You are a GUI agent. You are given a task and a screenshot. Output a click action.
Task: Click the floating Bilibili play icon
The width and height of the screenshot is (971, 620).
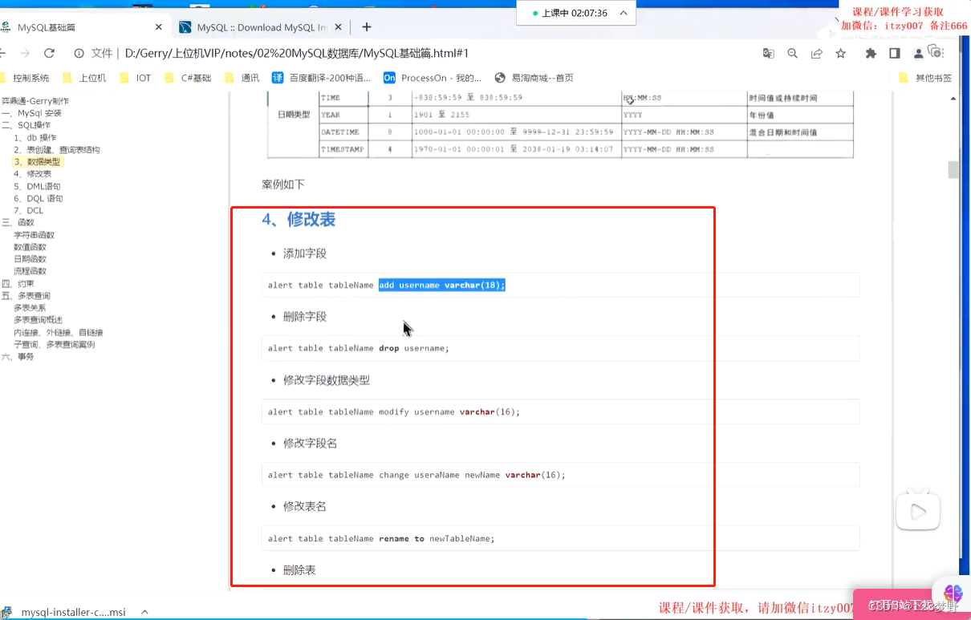pyautogui.click(x=918, y=510)
